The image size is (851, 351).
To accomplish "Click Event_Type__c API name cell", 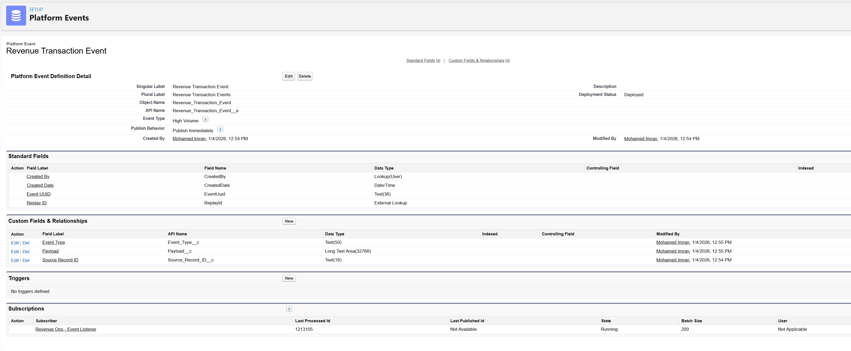I will [x=183, y=243].
